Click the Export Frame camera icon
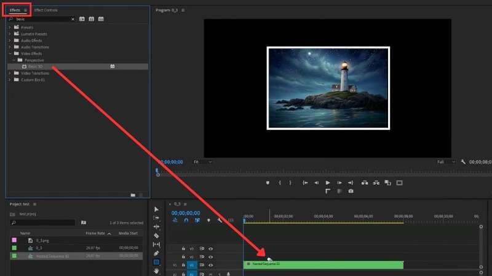This screenshot has width=492, height=276. tap(351, 191)
